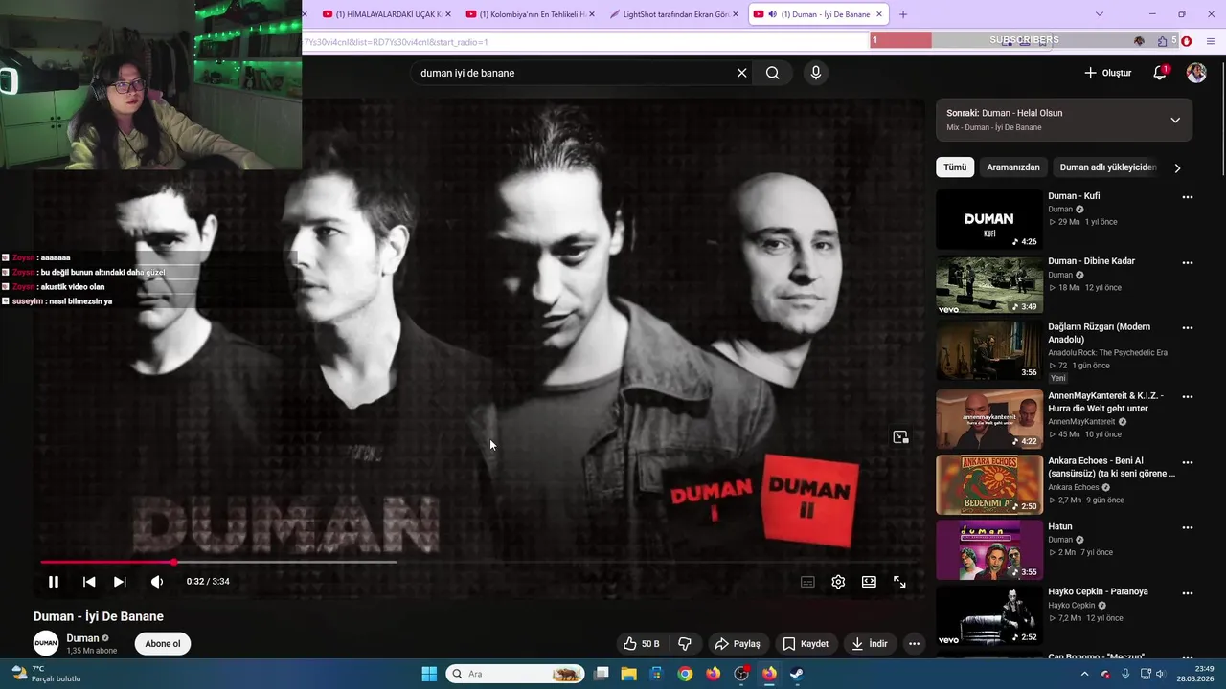Open the Duman channel avatar below the video
This screenshot has width=1226, height=689.
(46, 644)
